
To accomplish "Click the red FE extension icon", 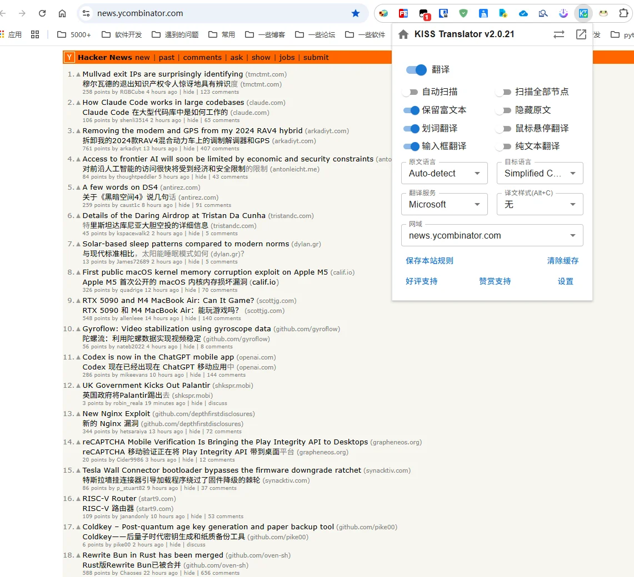I will [x=403, y=13].
